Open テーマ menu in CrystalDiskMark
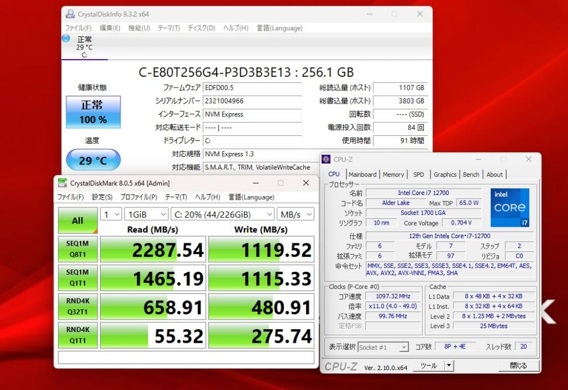 pos(176,197)
